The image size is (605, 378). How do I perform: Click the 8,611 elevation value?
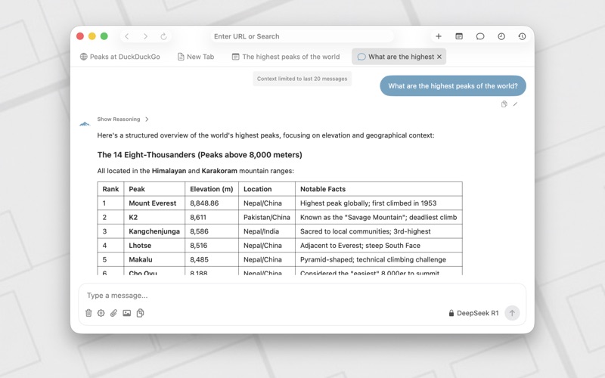(198, 217)
